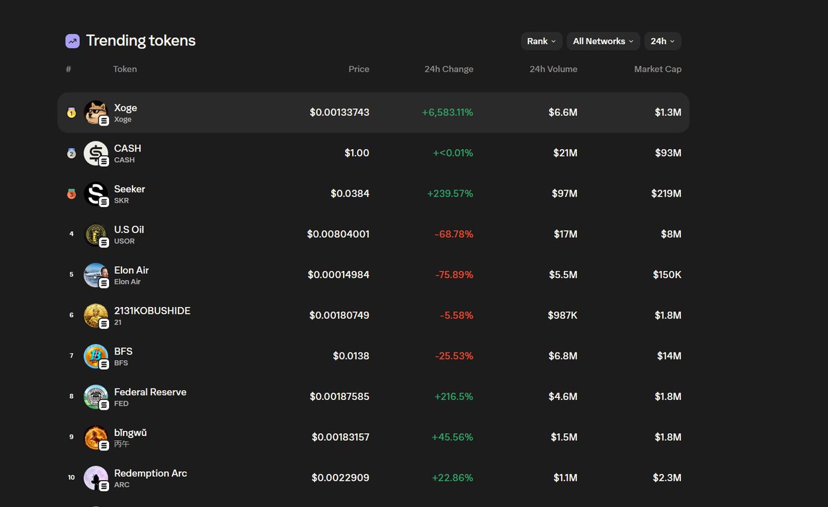Click the 24h Volume column header
The image size is (828, 507).
tap(553, 69)
